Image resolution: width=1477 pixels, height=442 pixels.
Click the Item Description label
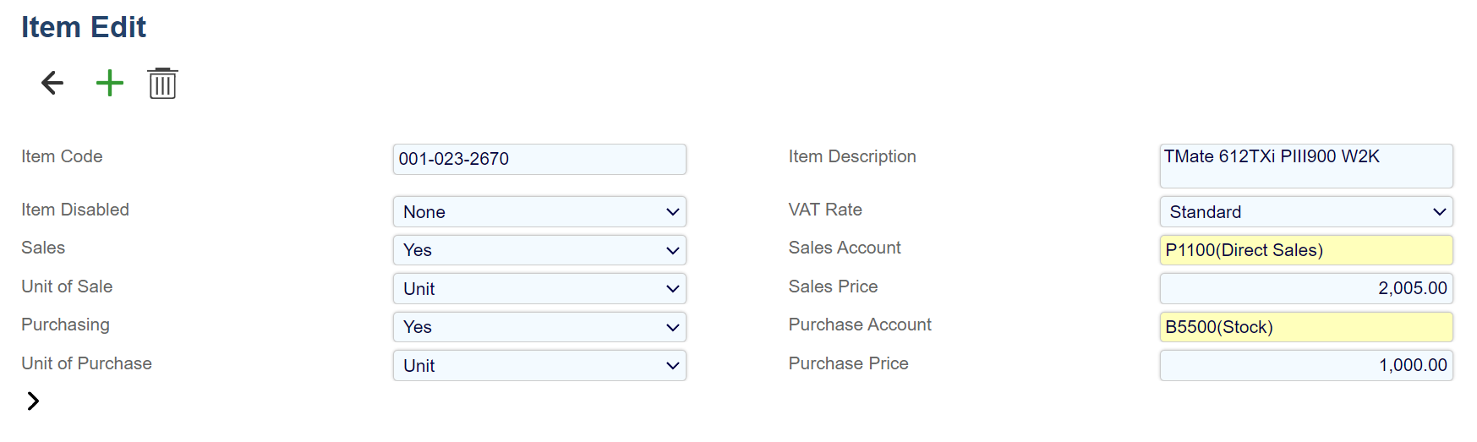pyautogui.click(x=851, y=156)
